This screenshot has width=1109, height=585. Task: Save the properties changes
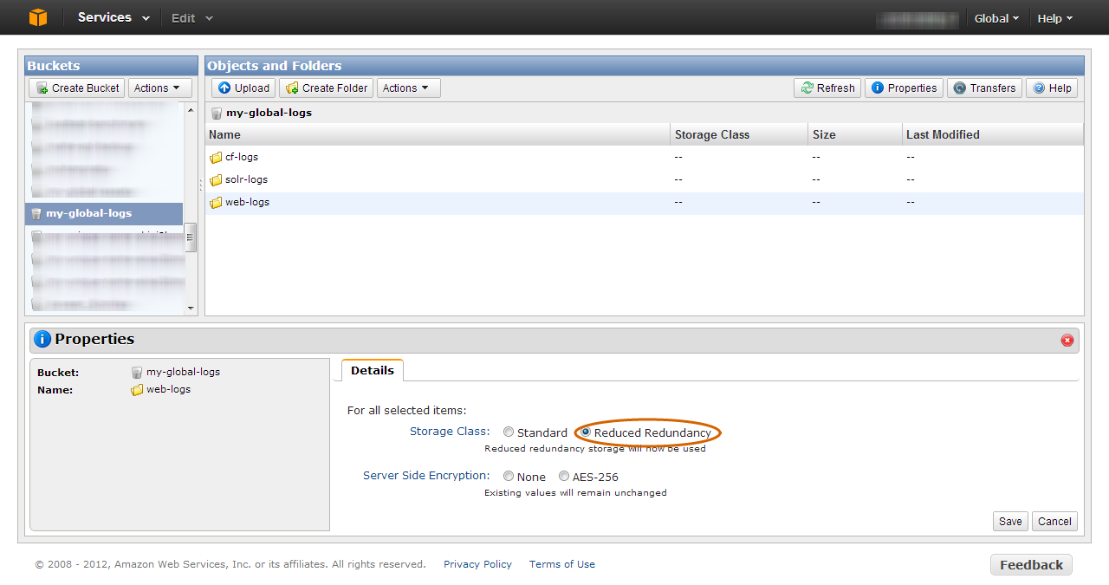(x=1010, y=521)
